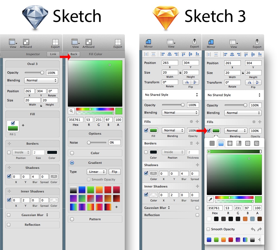Add shadow with plus in left Sketch 3 panel
Screen dimensions: 278x250
click(197, 165)
